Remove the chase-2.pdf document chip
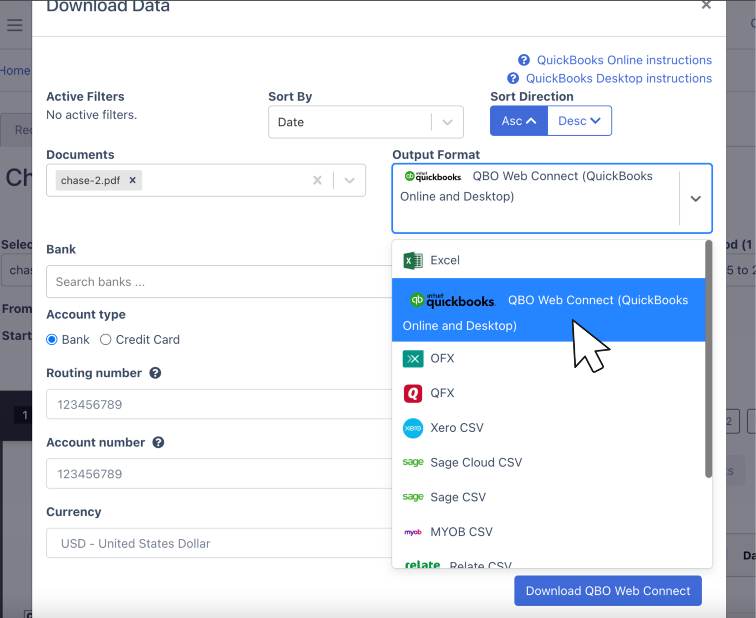The image size is (756, 618). click(132, 180)
